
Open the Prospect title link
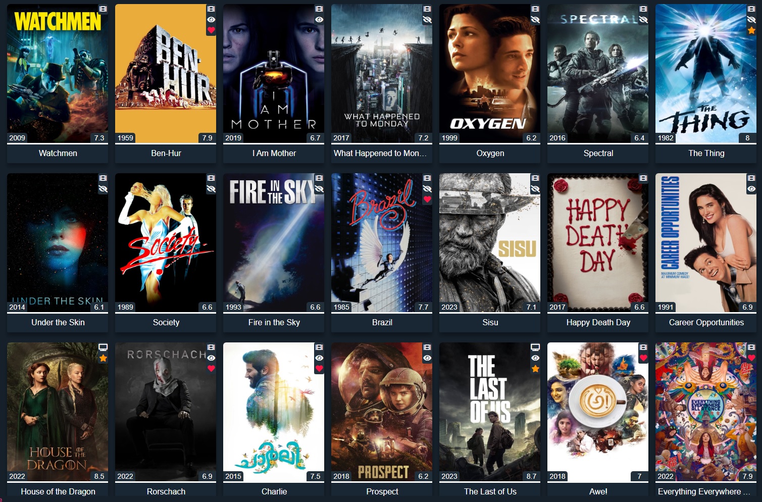(x=382, y=491)
